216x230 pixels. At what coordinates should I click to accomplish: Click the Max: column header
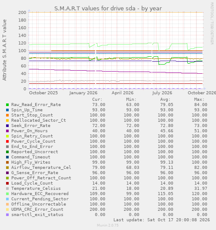pos(199,100)
